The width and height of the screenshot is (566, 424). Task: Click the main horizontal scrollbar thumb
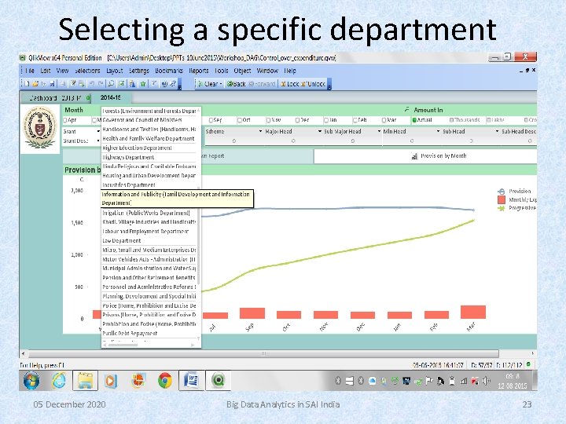pos(263,353)
